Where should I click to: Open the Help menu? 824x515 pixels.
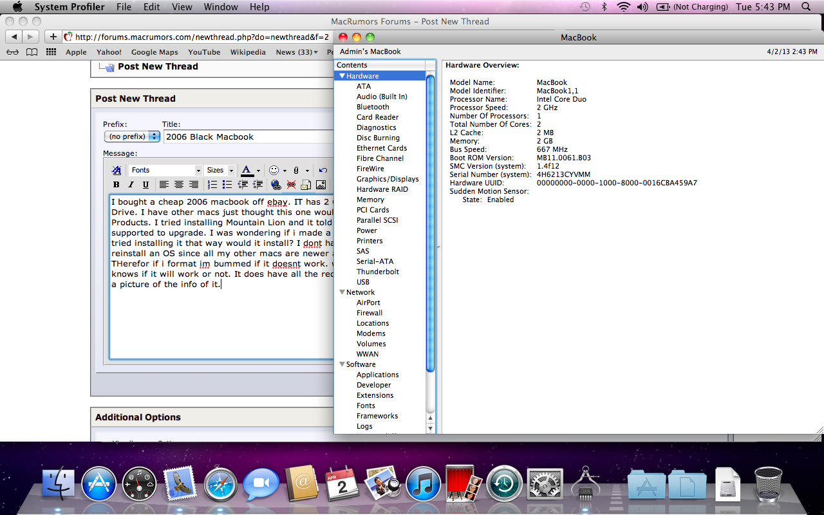point(259,7)
